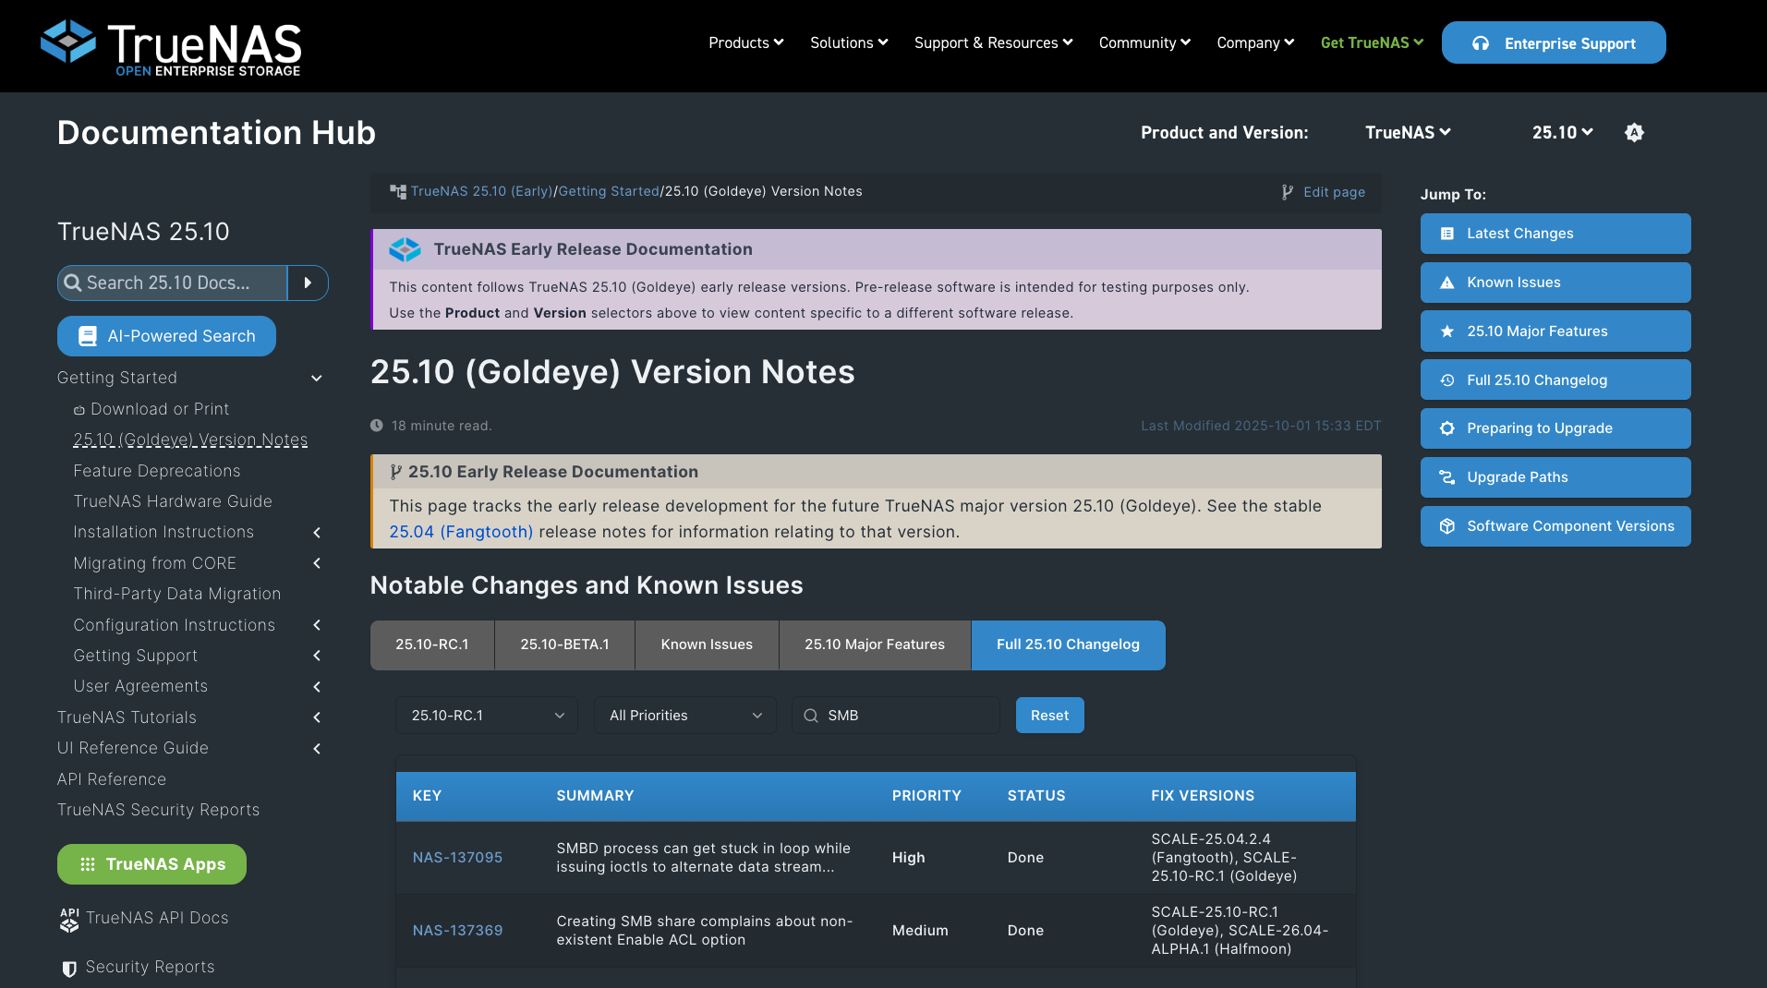The height and width of the screenshot is (988, 1767).
Task: Expand UI Reference Guide in sidebar
Action: pos(317,749)
